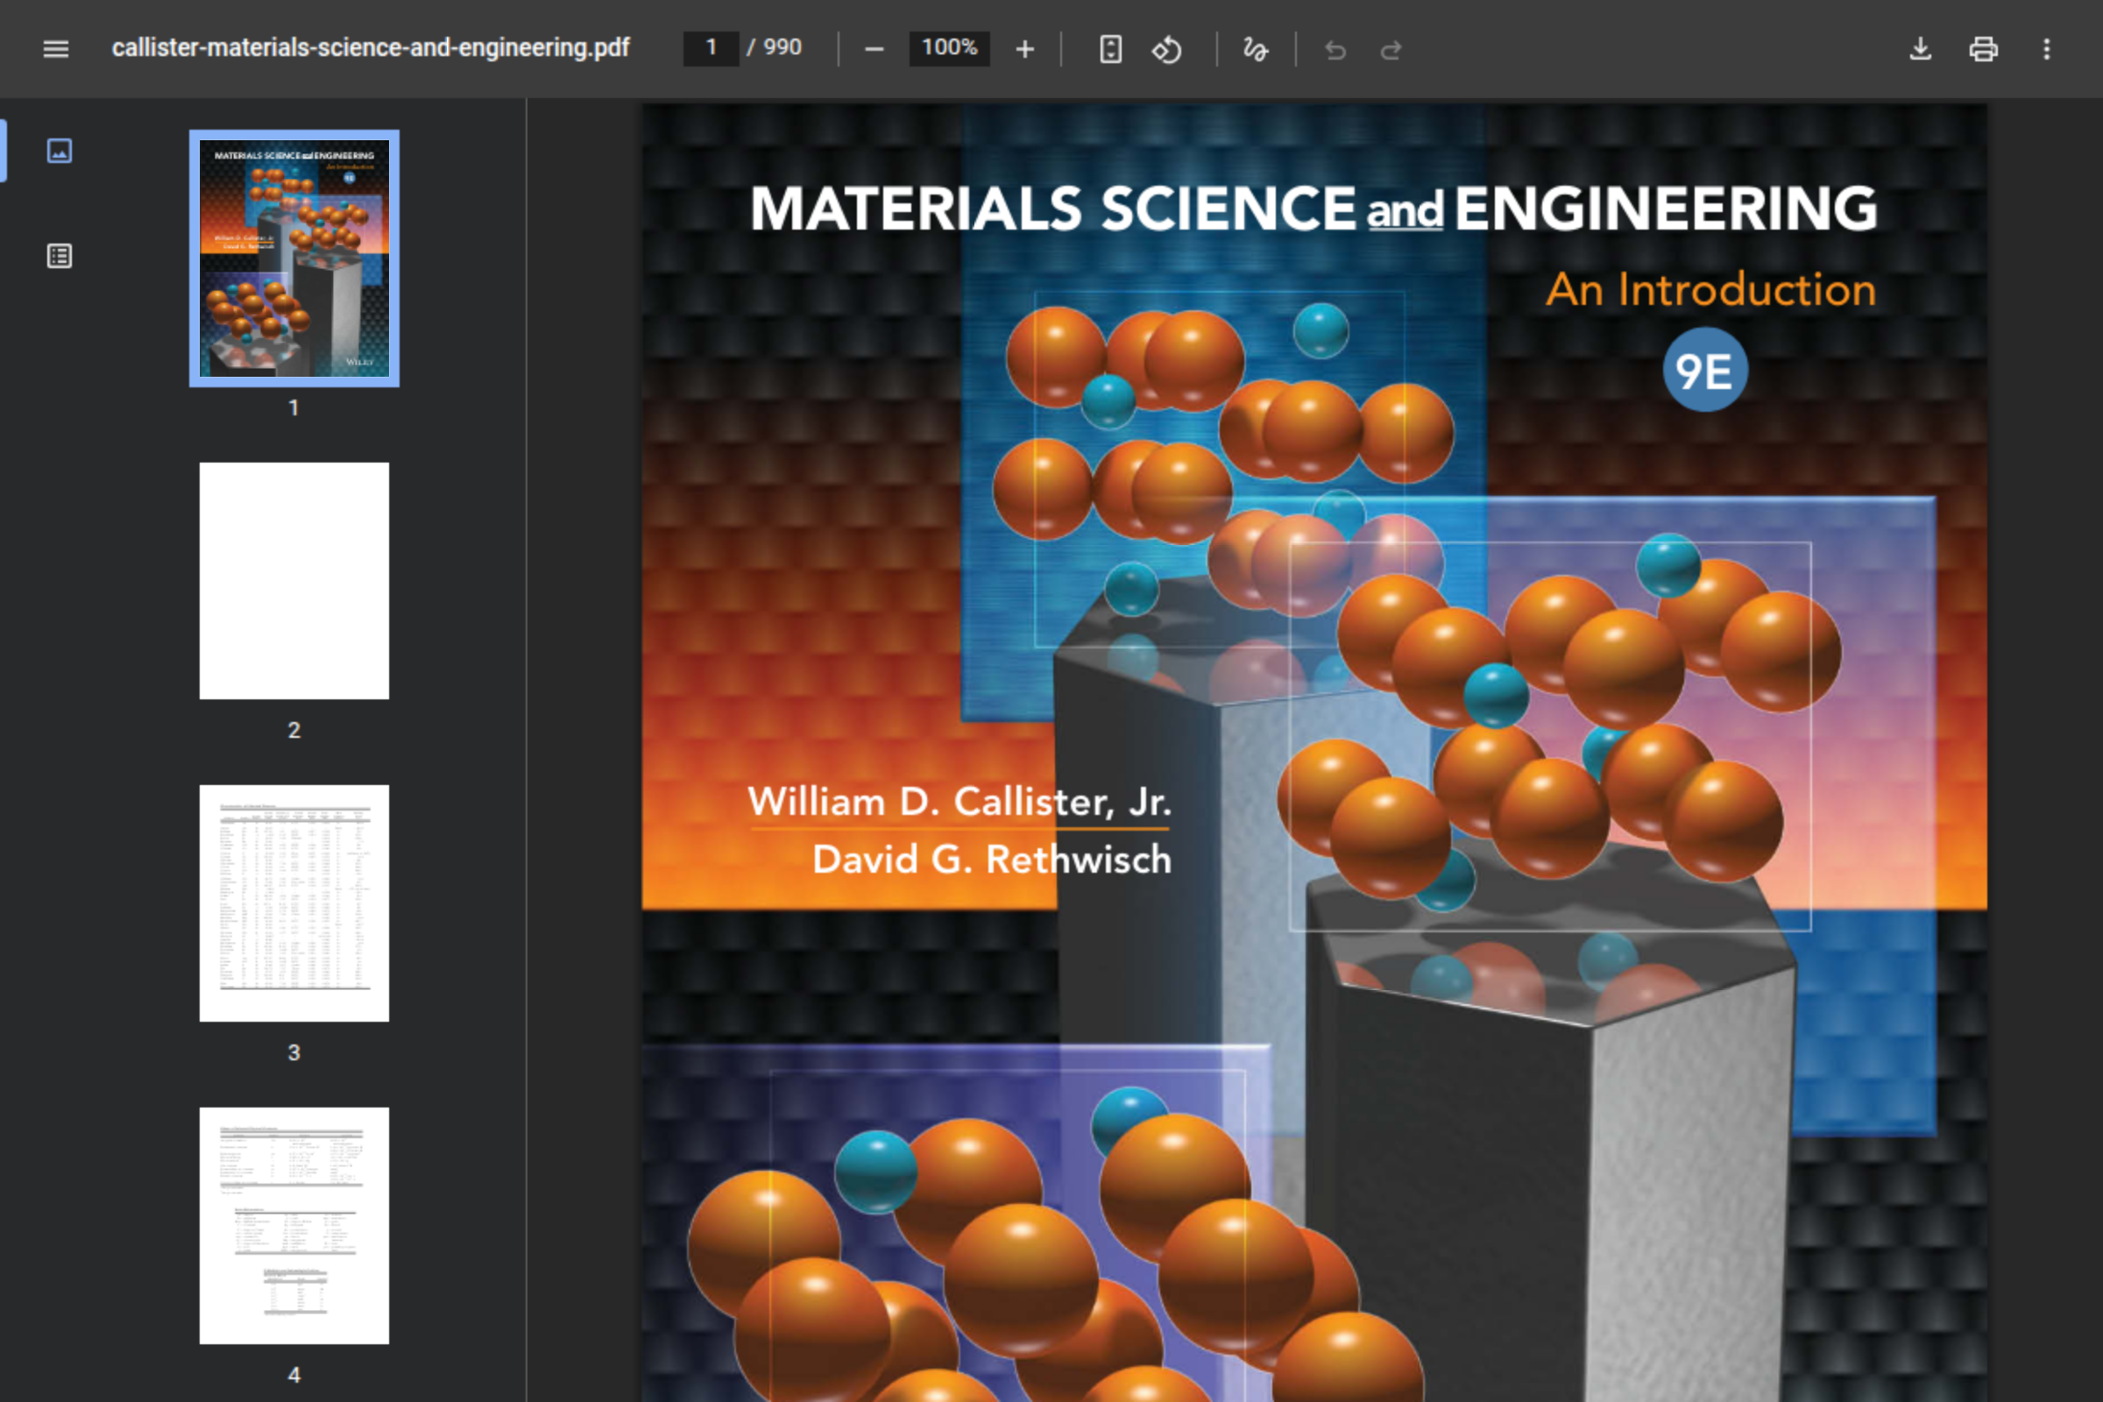Click the 'MATERIALS SCIENCE and ENGINEERING' cover title

(x=1313, y=209)
